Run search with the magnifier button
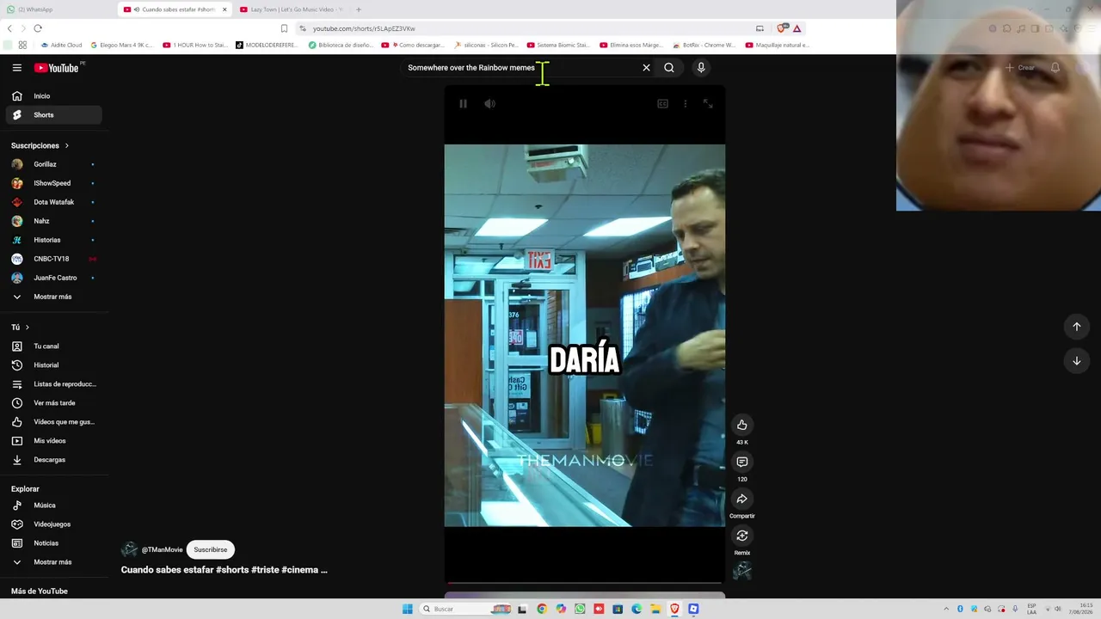This screenshot has width=1101, height=619. tap(669, 68)
